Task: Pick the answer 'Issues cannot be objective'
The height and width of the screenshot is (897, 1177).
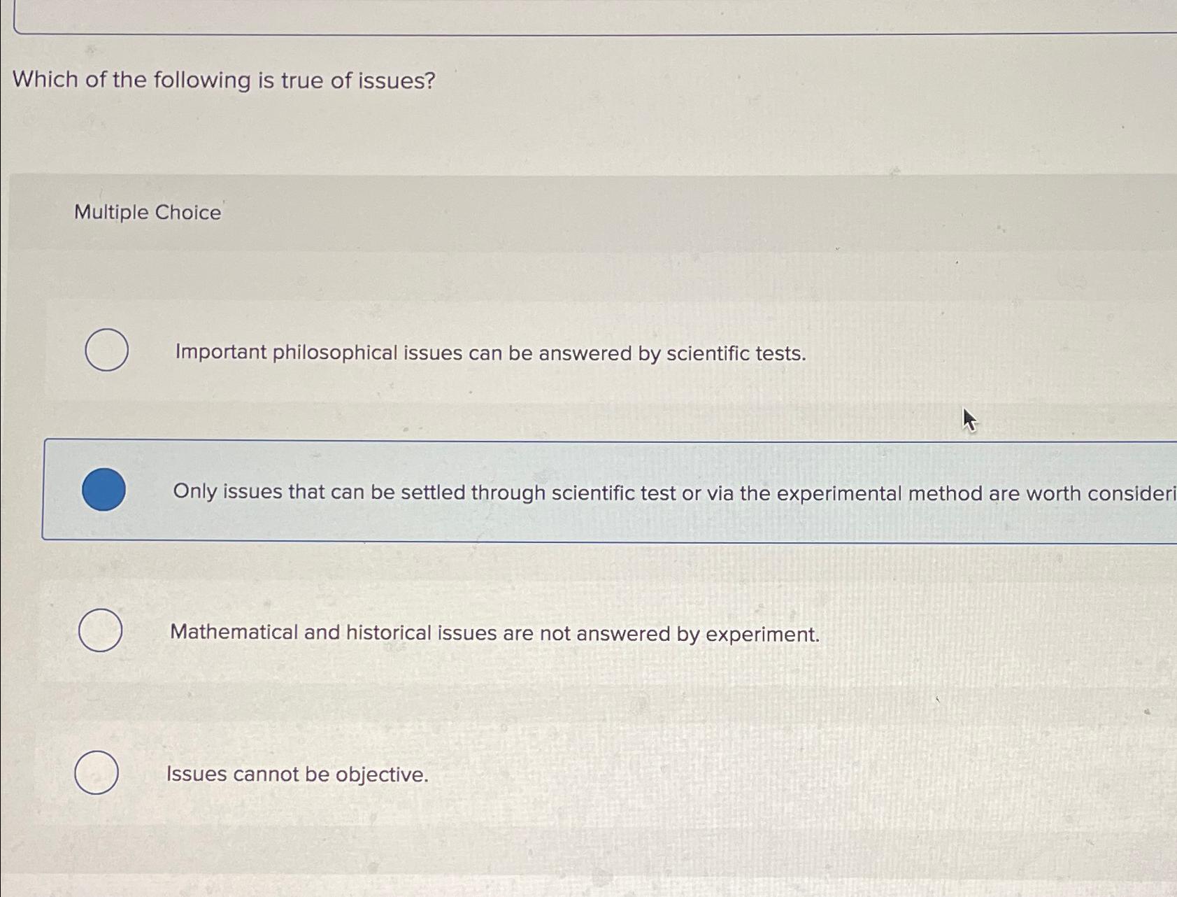Action: pos(297,774)
